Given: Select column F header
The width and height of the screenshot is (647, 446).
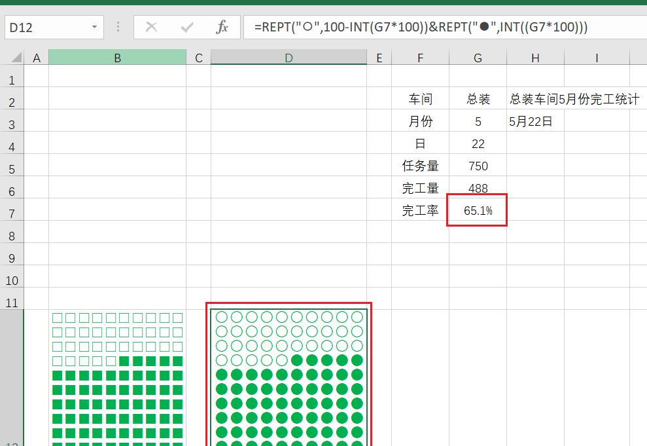Looking at the screenshot, I should 420,58.
